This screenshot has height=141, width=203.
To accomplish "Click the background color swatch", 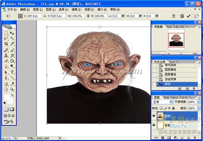I will (12, 101).
